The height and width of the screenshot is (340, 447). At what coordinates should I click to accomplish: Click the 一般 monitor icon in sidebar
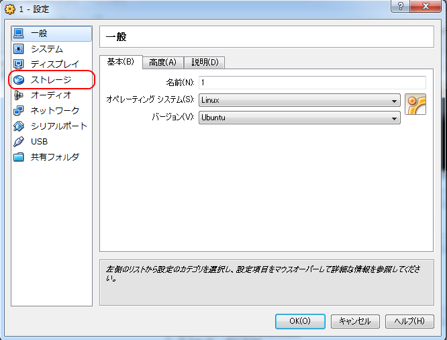coord(19,34)
